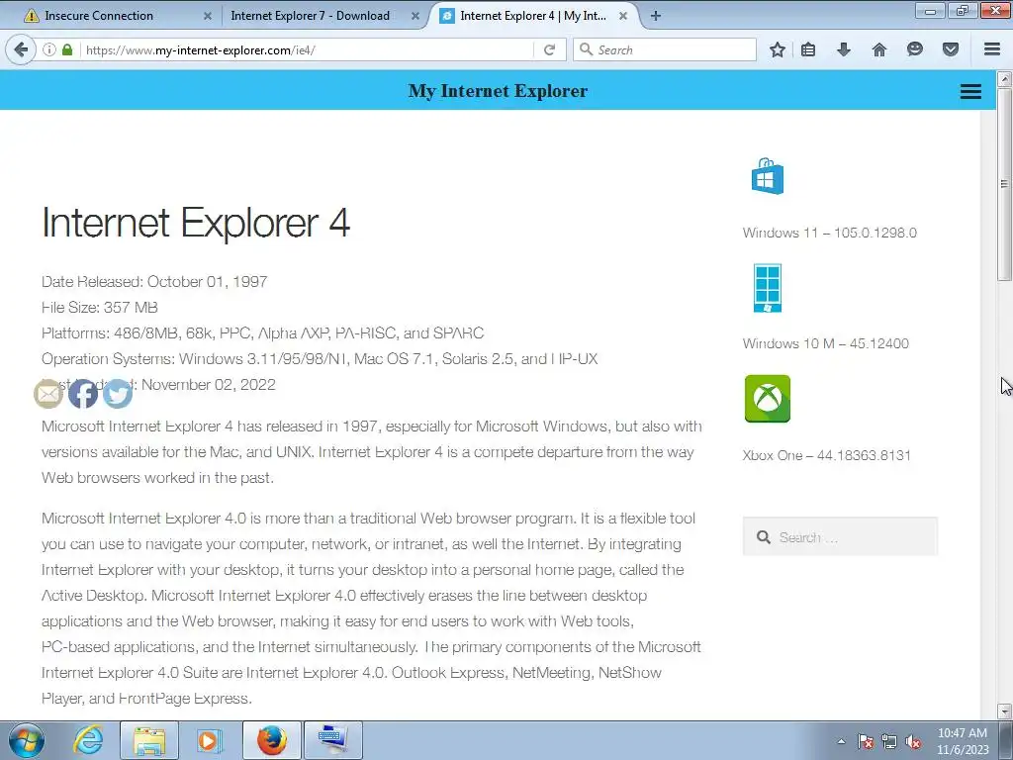
Task: Close the Insecure Connection tab
Action: coord(208,16)
